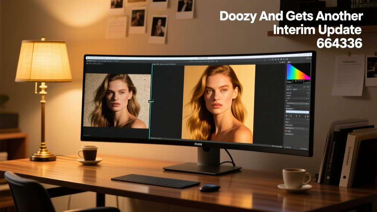Select the grainy portrait in the left pane
The height and width of the screenshot is (212, 377).
click(117, 101)
